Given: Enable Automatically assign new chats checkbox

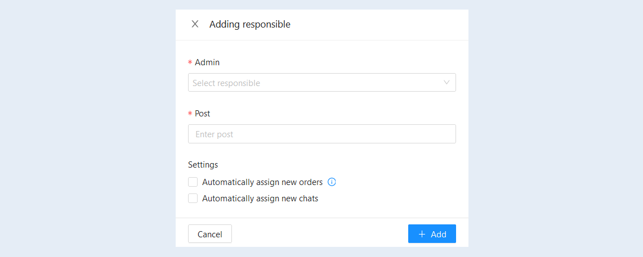Looking at the screenshot, I should [x=193, y=199].
